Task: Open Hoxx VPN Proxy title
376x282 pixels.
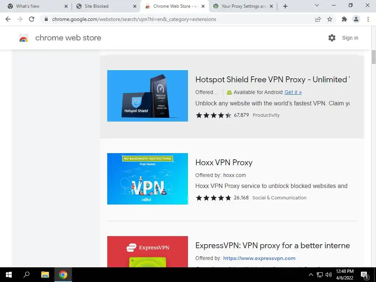Action: click(224, 162)
